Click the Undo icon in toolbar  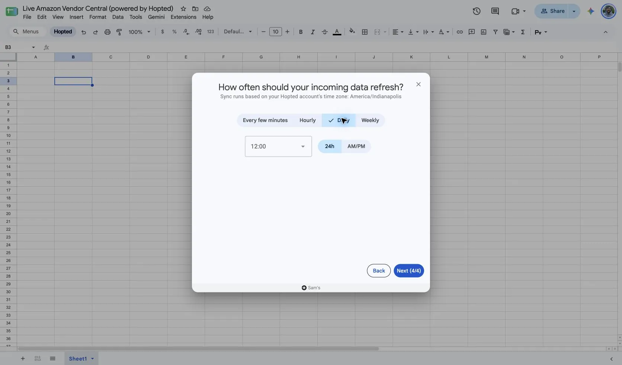click(x=84, y=32)
